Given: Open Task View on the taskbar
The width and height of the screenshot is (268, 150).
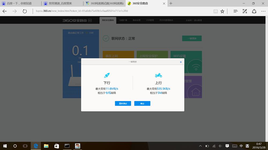Looking at the screenshot, I should (25, 146).
